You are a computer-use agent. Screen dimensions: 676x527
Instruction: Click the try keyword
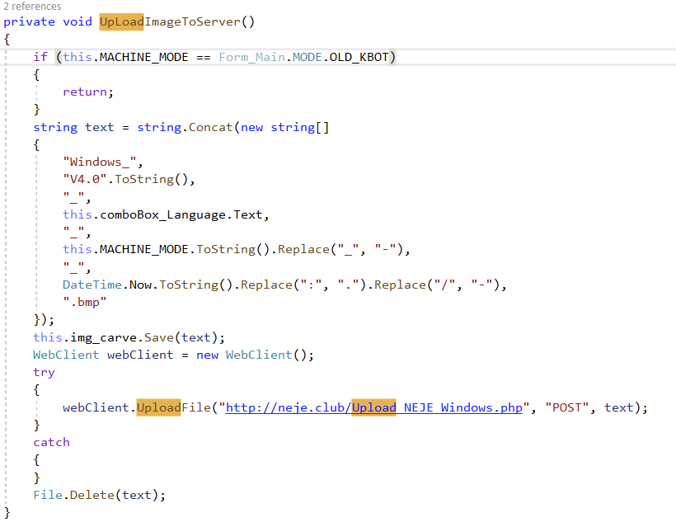click(x=44, y=372)
